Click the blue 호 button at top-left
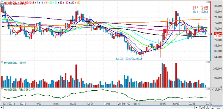 click(3, 5)
